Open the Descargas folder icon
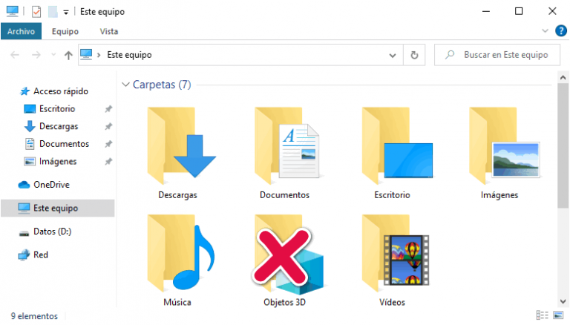Viewport: 570px width, 325px height. tap(177, 147)
